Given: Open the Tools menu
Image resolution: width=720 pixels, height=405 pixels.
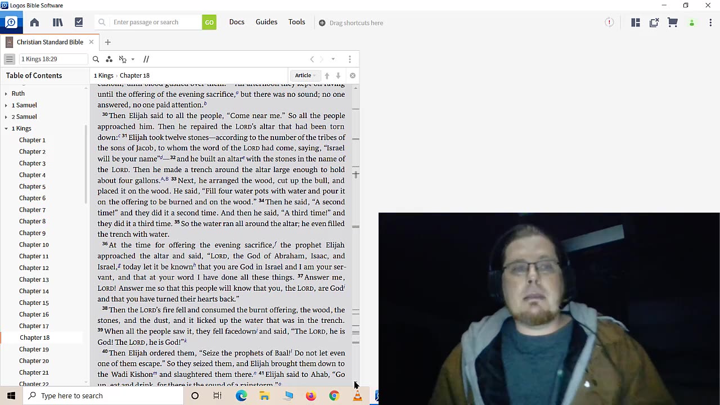Looking at the screenshot, I should 297,22.
